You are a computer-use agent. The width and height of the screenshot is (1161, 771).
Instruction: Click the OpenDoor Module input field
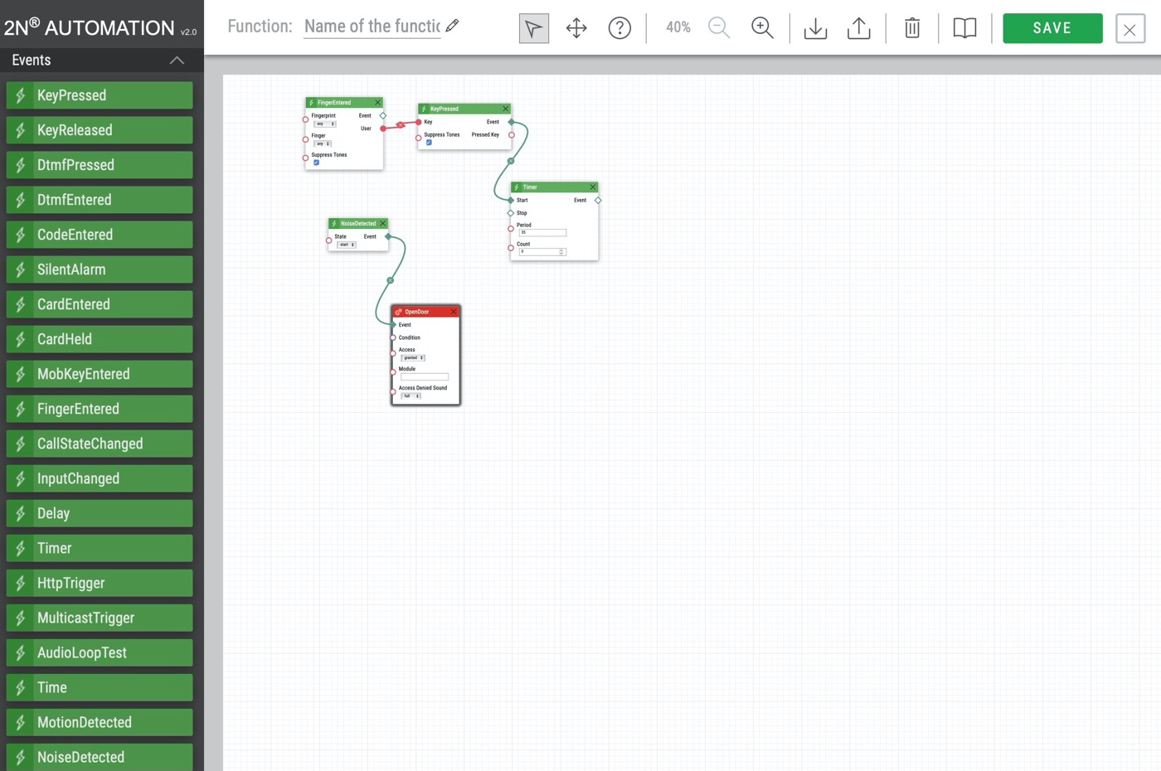(425, 377)
